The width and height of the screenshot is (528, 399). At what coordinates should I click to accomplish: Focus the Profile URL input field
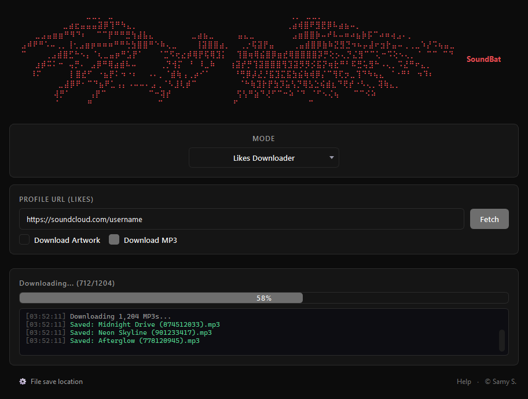point(241,219)
